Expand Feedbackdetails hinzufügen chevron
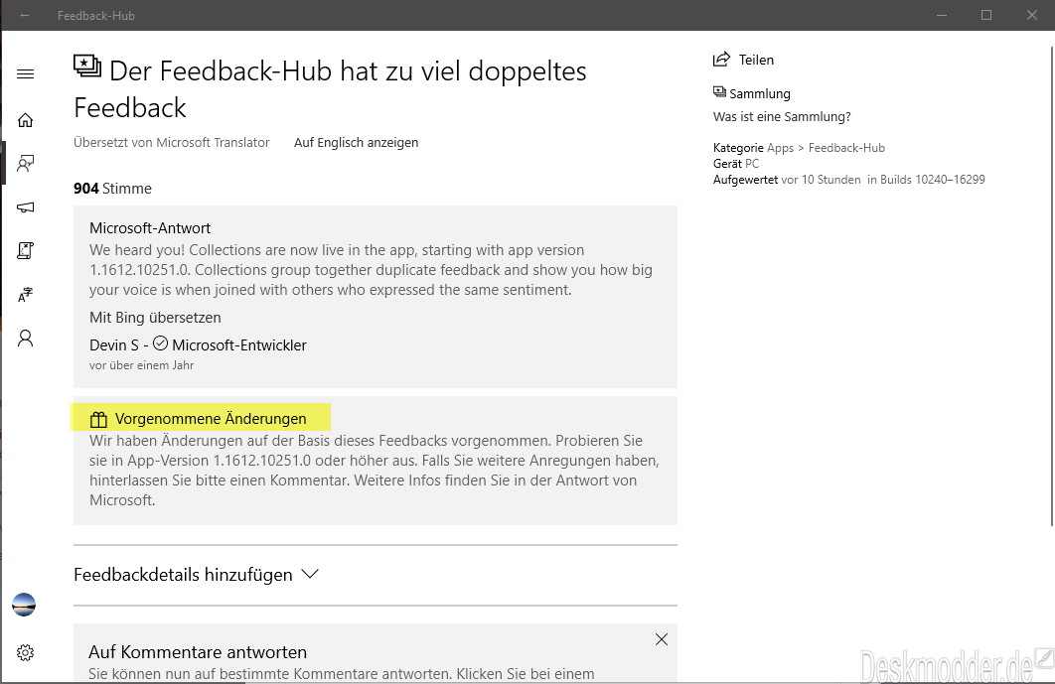Viewport: 1055px width, 684px height. click(x=310, y=574)
